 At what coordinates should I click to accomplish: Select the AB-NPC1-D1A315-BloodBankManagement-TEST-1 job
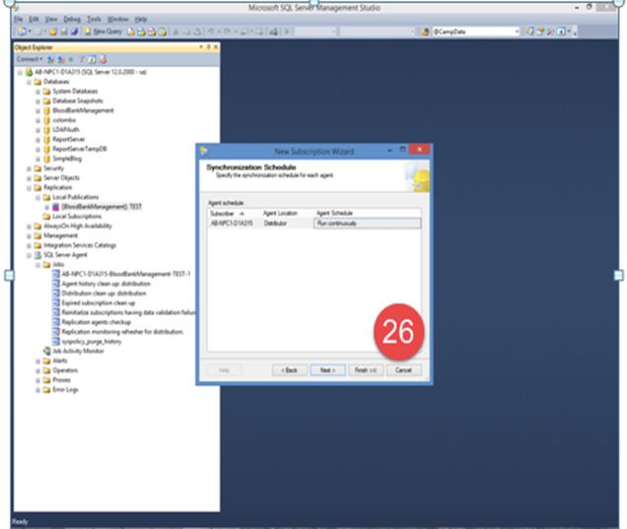126,274
